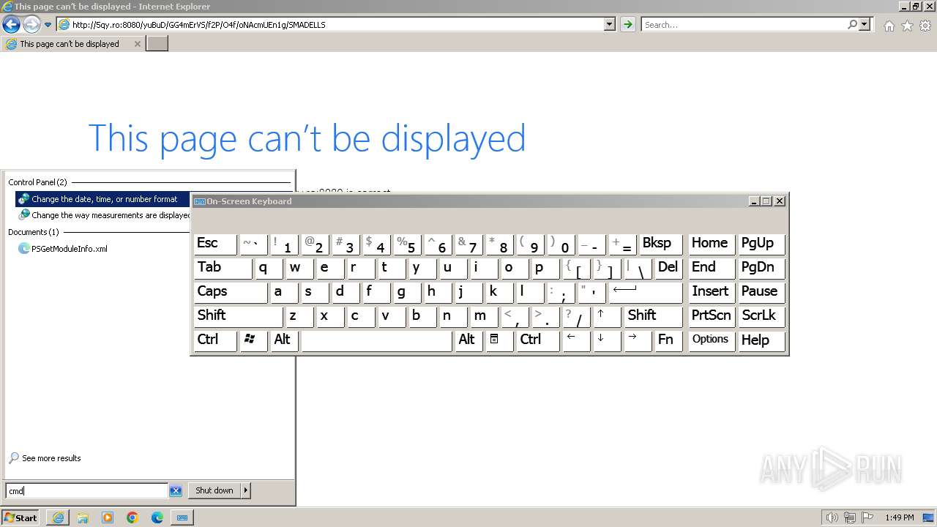Click the space bar on On-Screen Keyboard
Screen dimensions: 937x527
376,340
